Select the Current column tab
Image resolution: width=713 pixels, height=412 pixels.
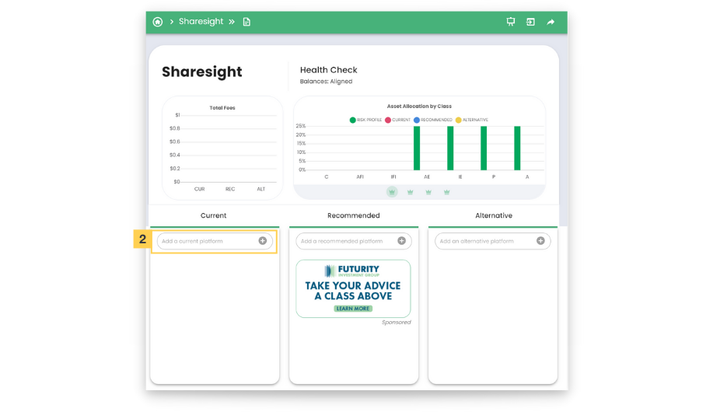point(213,215)
